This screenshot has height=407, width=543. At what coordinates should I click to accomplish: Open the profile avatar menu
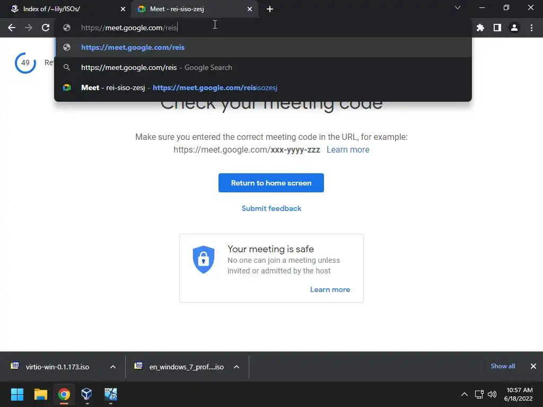[x=514, y=28]
